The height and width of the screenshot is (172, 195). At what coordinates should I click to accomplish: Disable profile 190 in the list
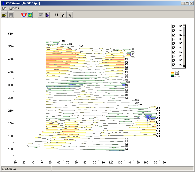coord(174,65)
